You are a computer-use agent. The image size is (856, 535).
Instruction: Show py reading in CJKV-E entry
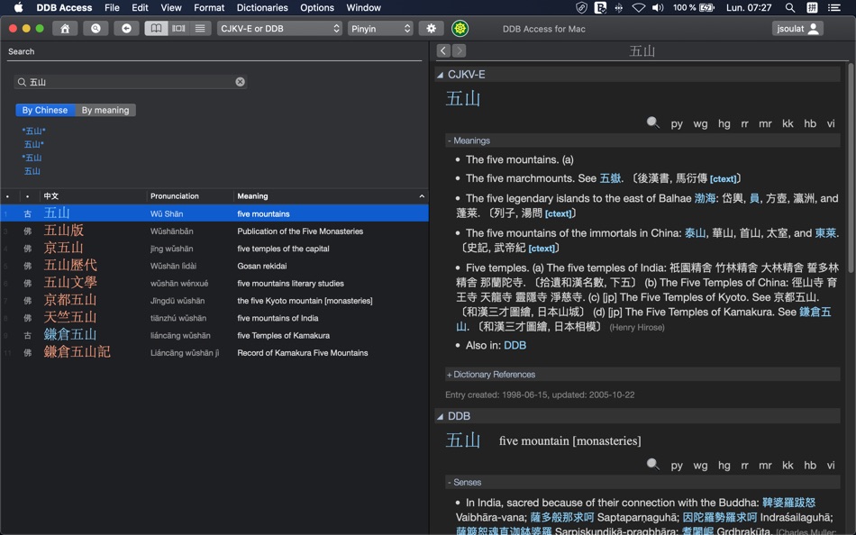coord(677,124)
